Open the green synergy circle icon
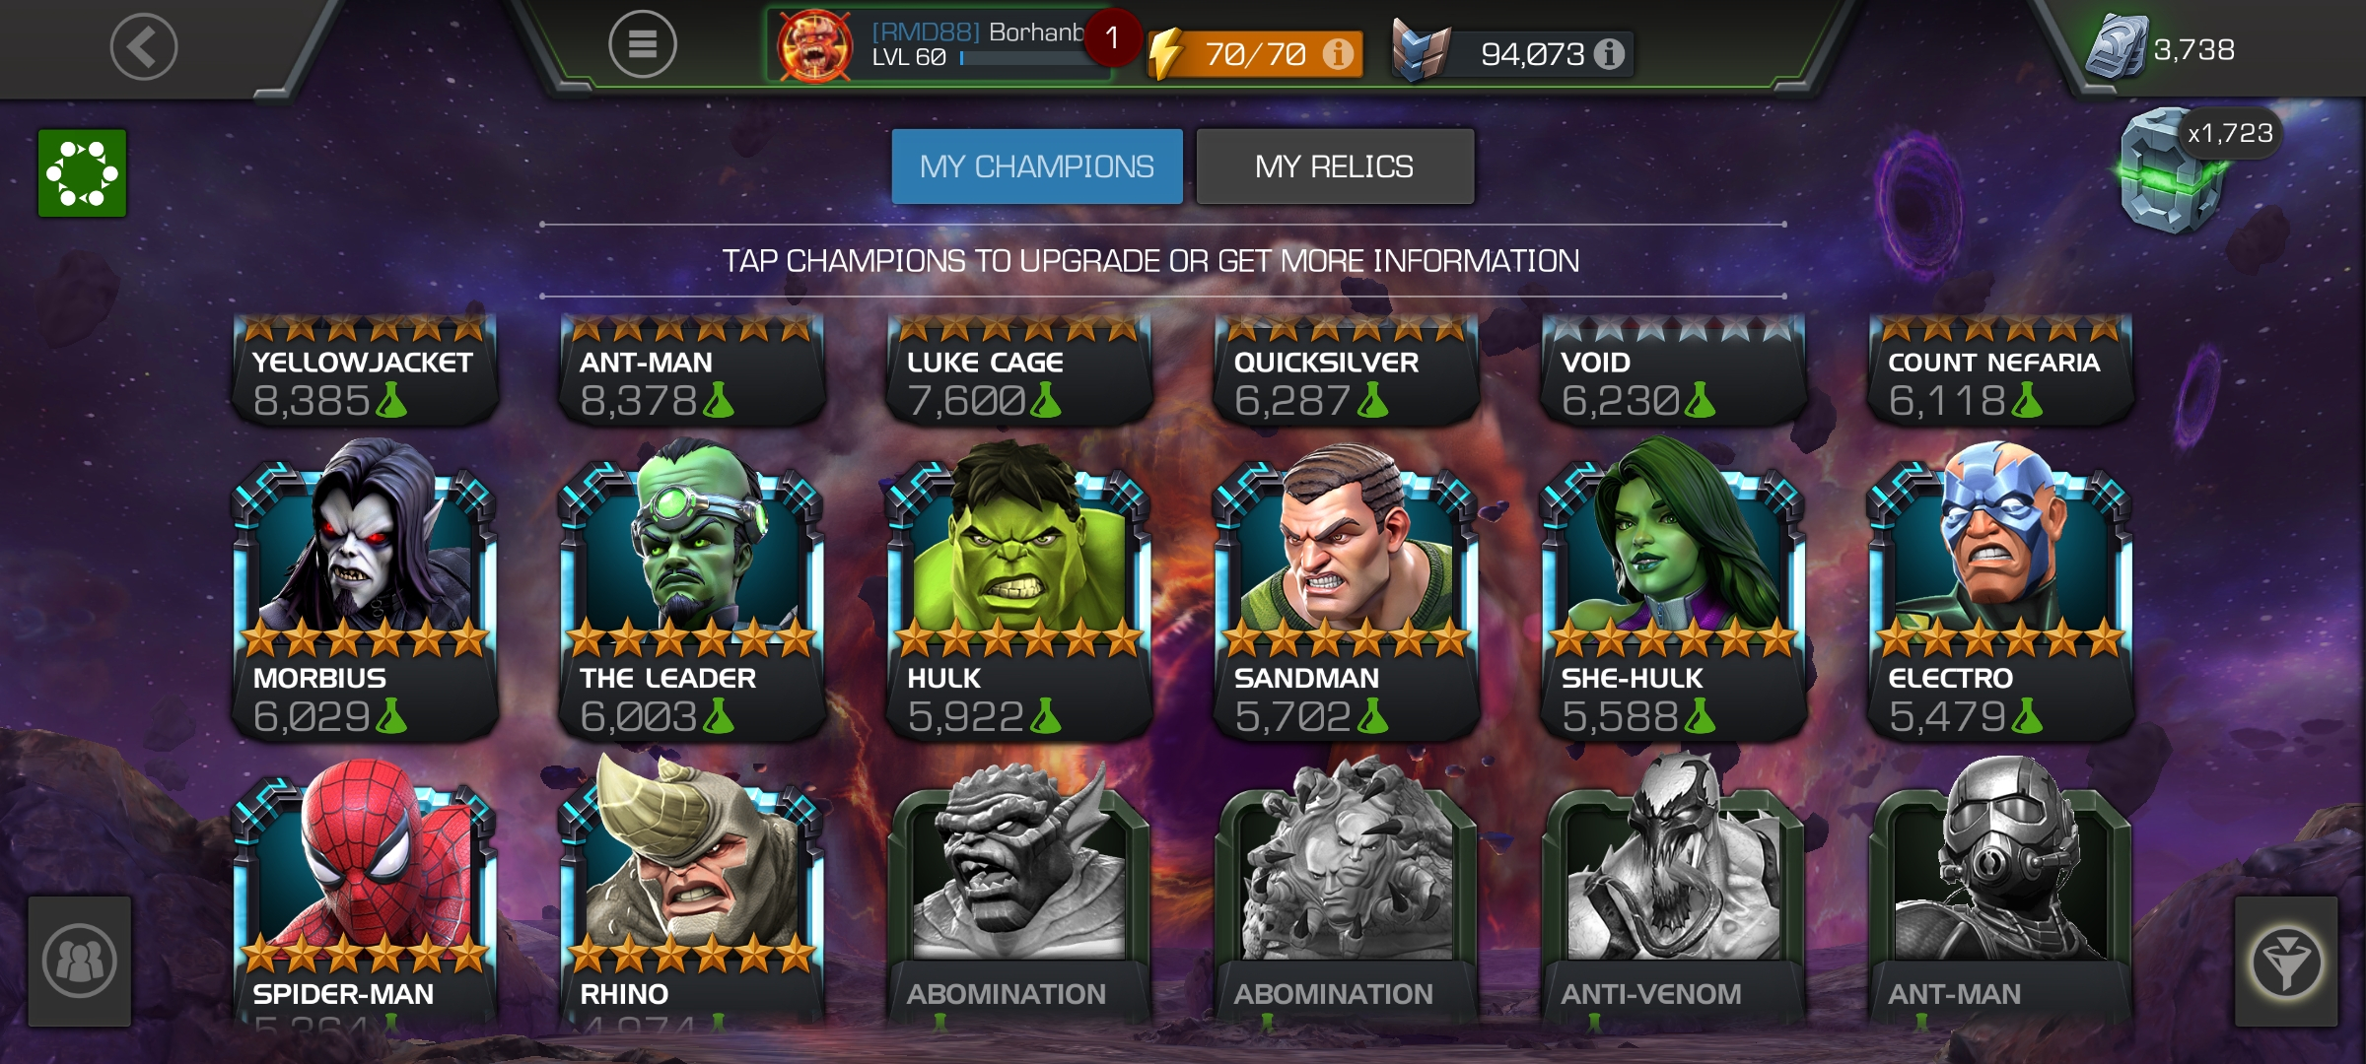The width and height of the screenshot is (2366, 1064). 83,173
